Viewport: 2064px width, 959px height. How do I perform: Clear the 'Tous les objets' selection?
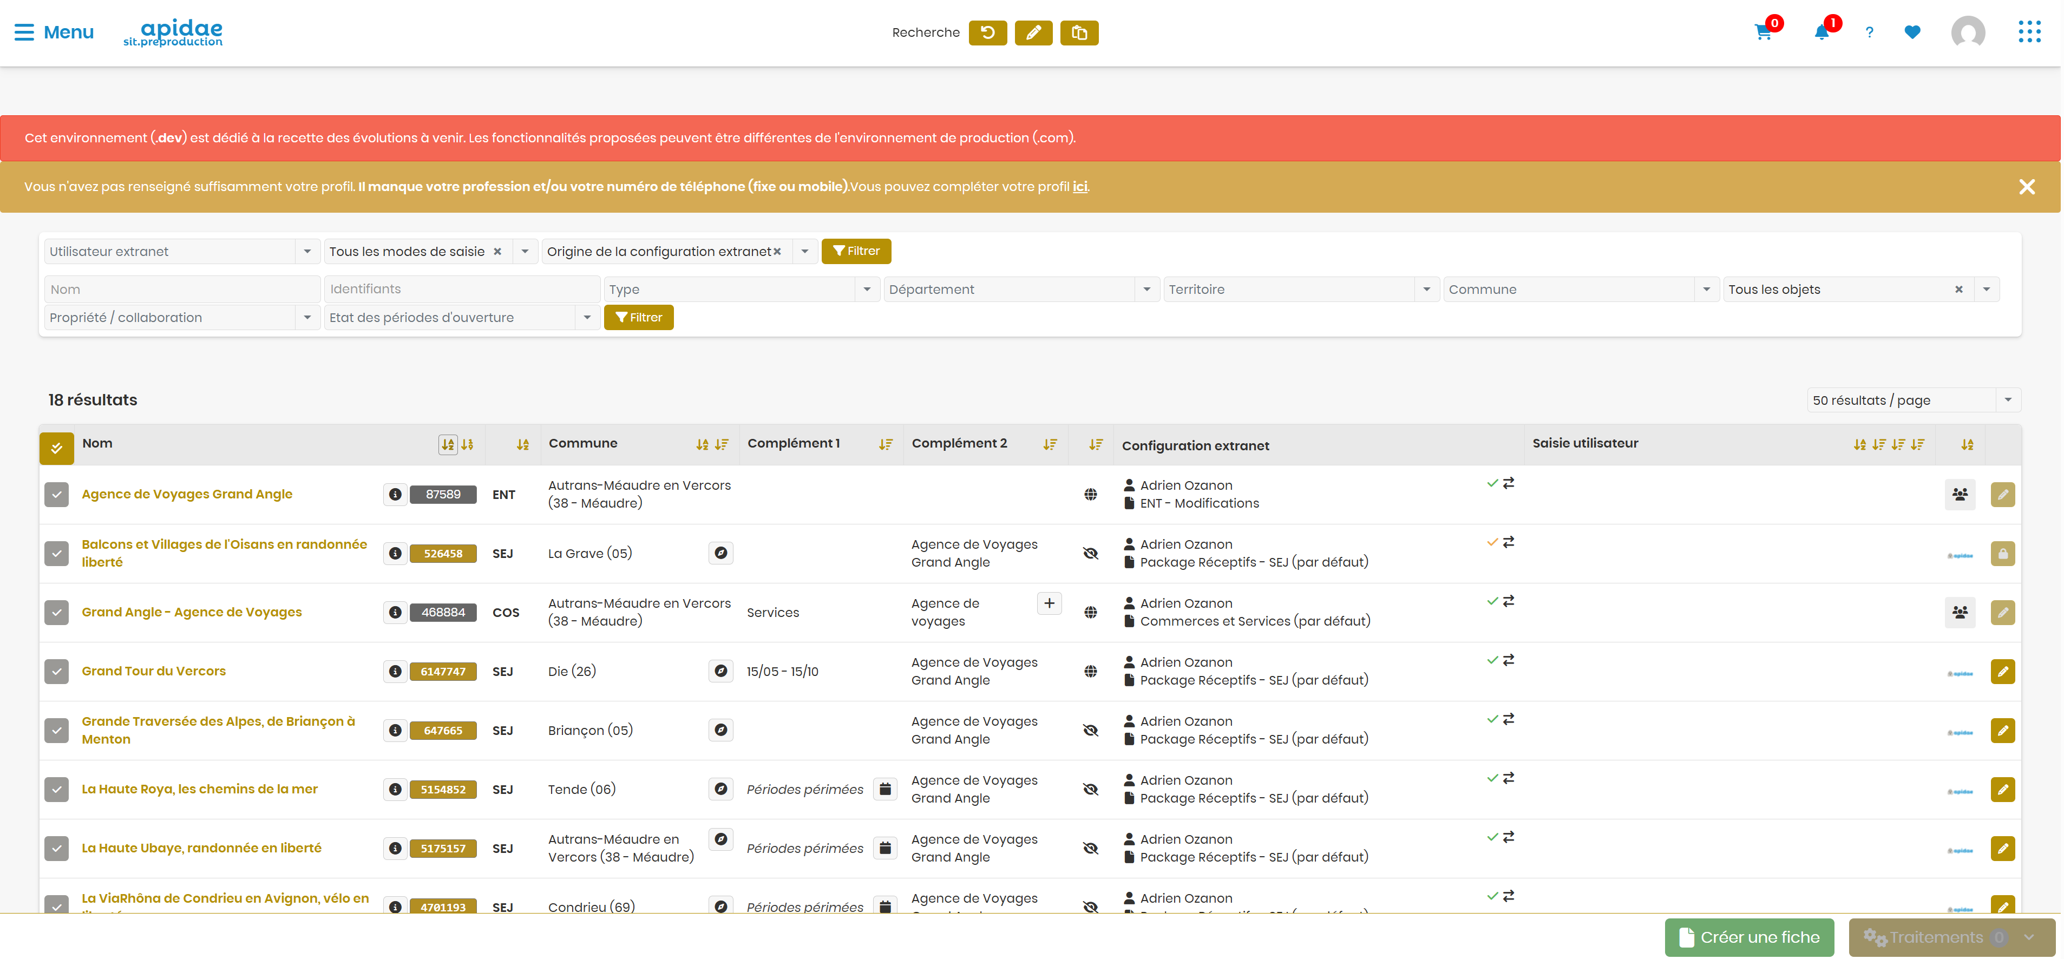pyautogui.click(x=1958, y=289)
